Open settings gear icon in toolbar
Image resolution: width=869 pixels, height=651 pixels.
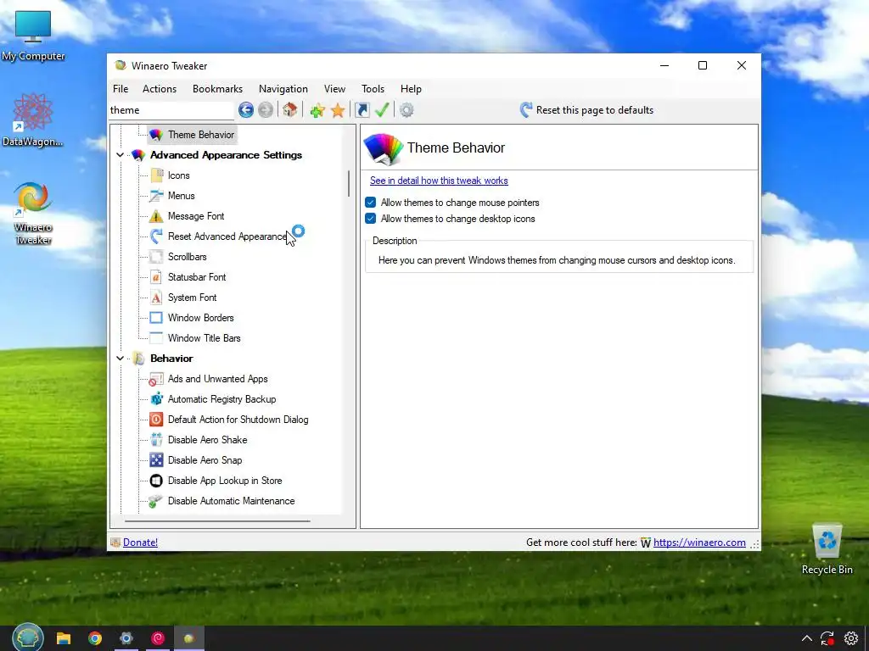click(x=406, y=110)
